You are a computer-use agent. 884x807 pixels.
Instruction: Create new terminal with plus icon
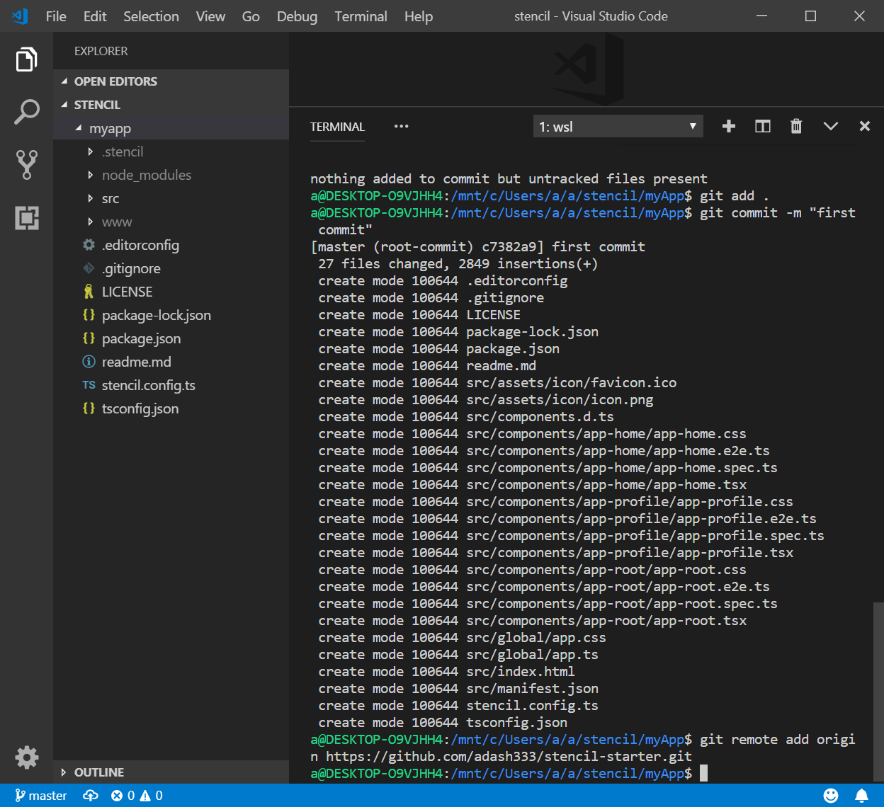(728, 127)
